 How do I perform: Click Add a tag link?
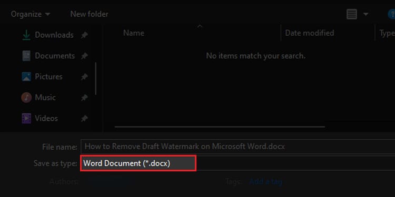pos(265,182)
